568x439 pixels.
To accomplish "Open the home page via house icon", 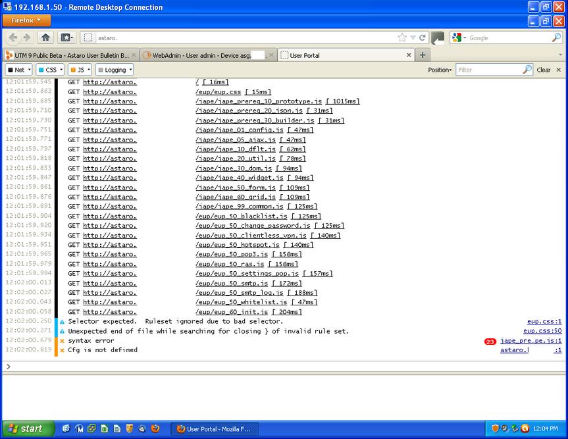I will tap(45, 38).
